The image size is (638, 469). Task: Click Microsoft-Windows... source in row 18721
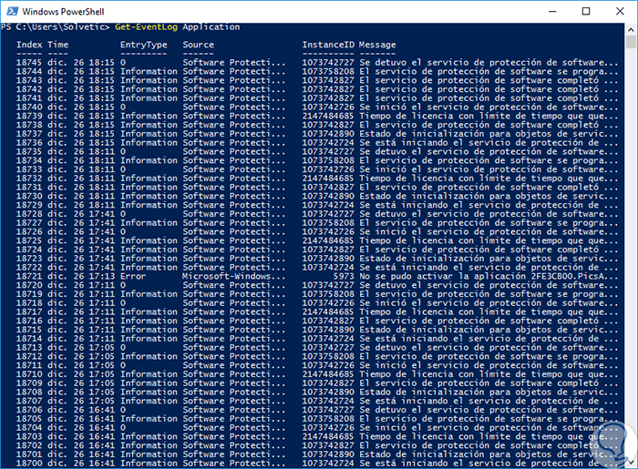234,276
